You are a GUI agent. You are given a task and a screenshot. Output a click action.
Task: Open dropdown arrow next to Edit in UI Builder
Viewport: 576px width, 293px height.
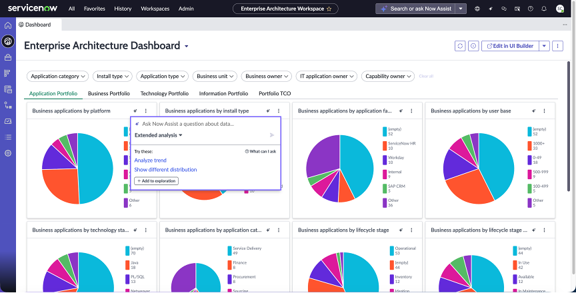click(544, 46)
